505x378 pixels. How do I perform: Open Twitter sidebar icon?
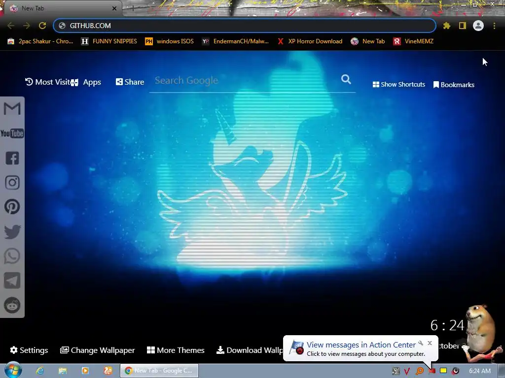coord(12,231)
